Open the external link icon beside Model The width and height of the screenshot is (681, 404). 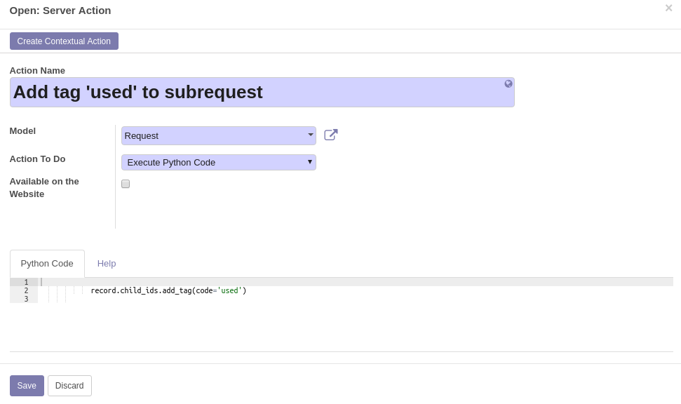pos(331,135)
